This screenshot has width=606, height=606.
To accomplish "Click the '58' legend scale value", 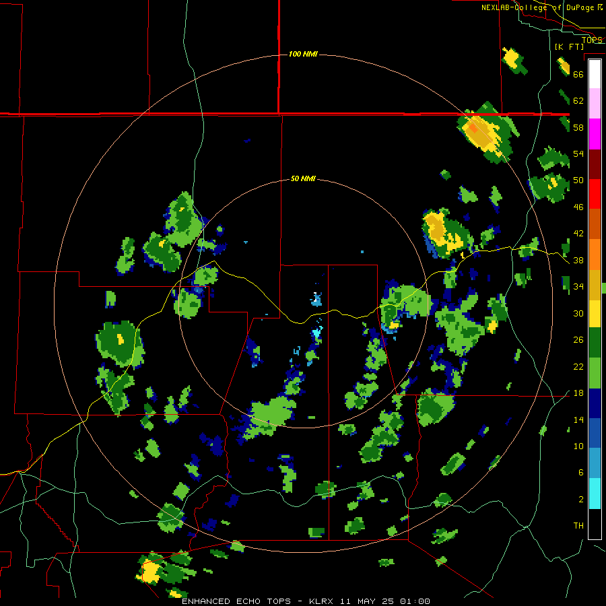I will [578, 127].
